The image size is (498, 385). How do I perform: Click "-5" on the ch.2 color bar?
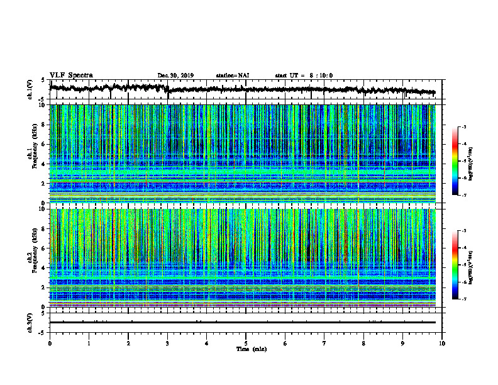463,265
